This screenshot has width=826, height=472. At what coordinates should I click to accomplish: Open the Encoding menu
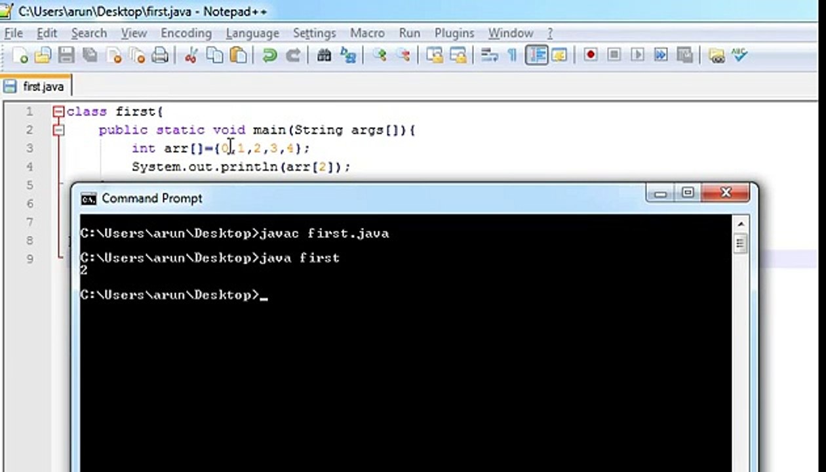186,33
